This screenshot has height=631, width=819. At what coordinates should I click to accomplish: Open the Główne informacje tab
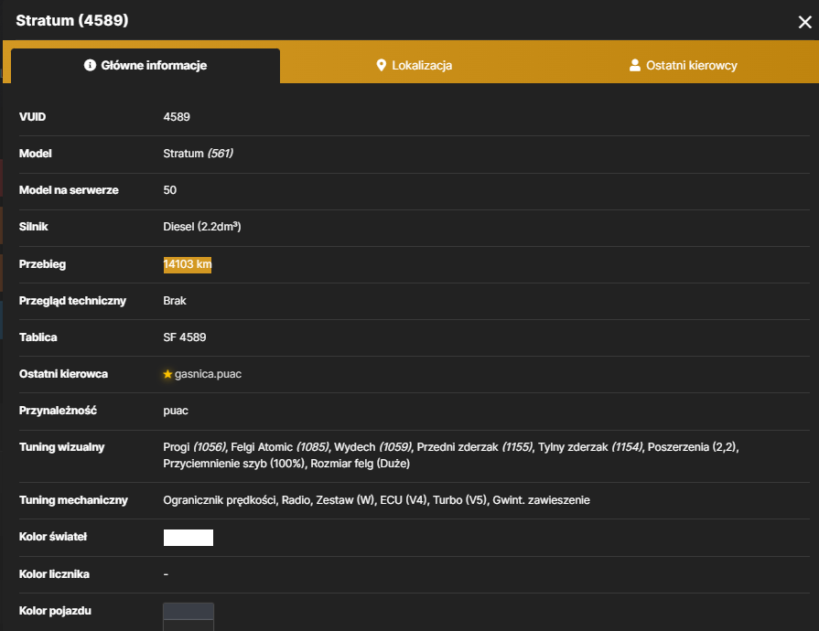pos(145,66)
